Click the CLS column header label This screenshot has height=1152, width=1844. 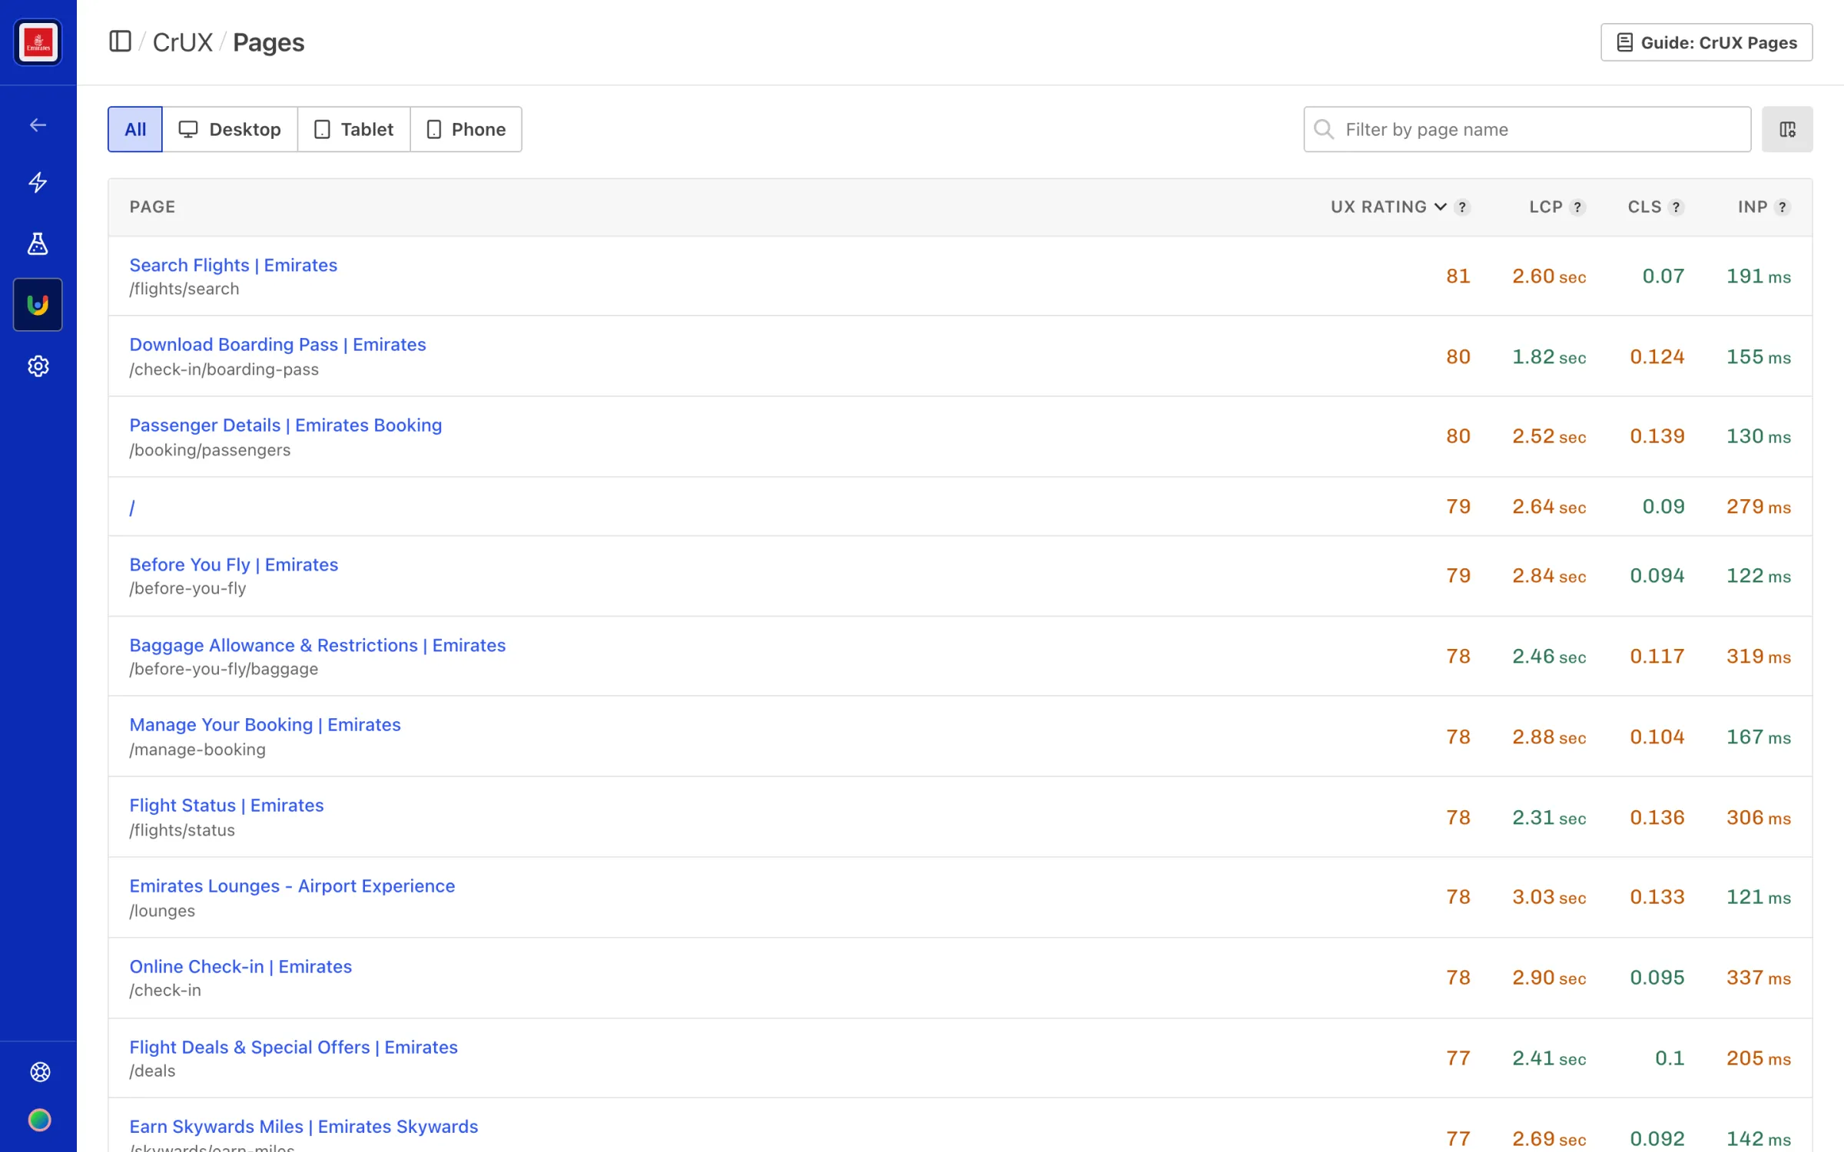pos(1644,207)
